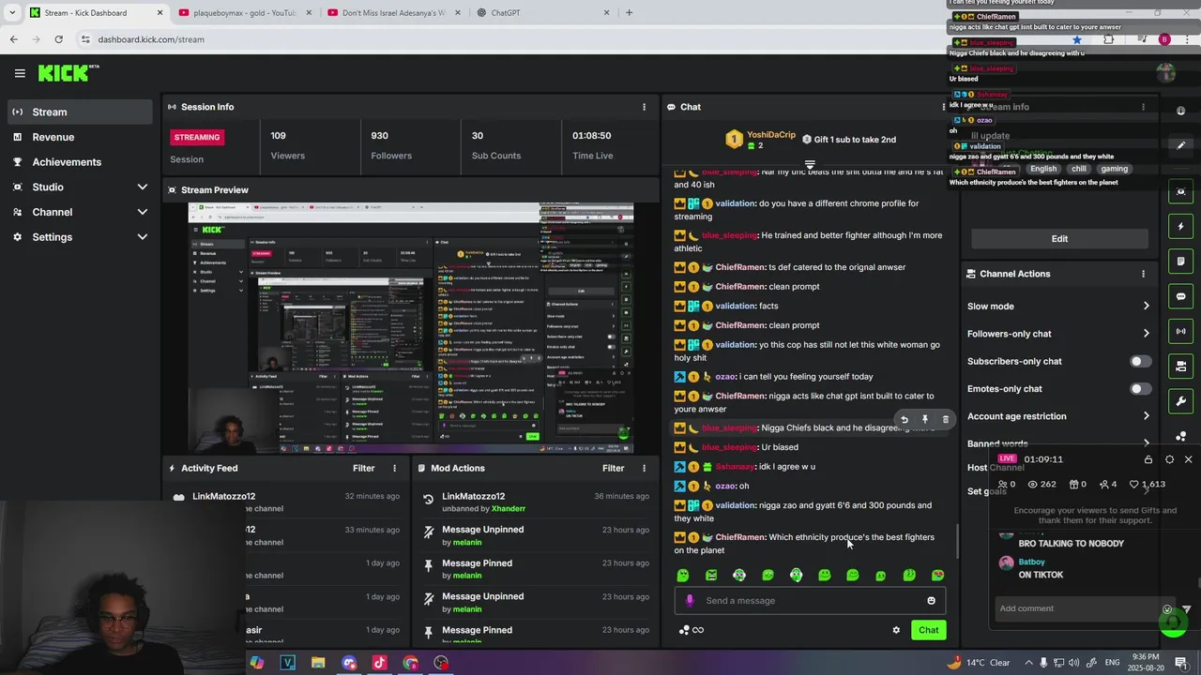Click the gaming stream tag
The height and width of the screenshot is (675, 1201).
point(1114,169)
